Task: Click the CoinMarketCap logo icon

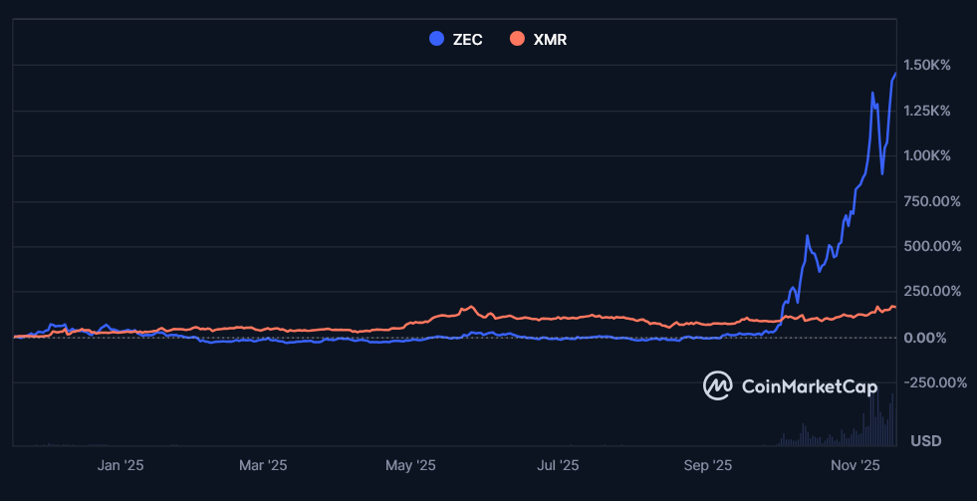Action: [x=719, y=385]
